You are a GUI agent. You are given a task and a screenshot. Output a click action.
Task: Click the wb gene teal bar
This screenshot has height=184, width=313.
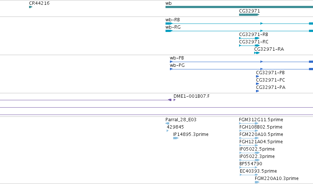[x=239, y=7]
